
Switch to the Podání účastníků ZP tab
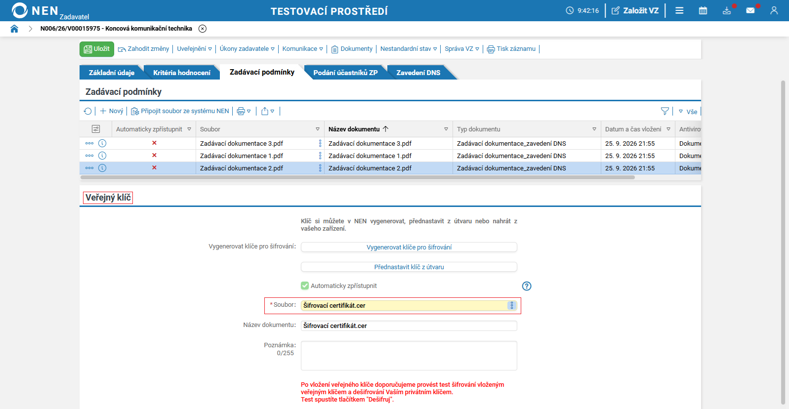click(345, 73)
